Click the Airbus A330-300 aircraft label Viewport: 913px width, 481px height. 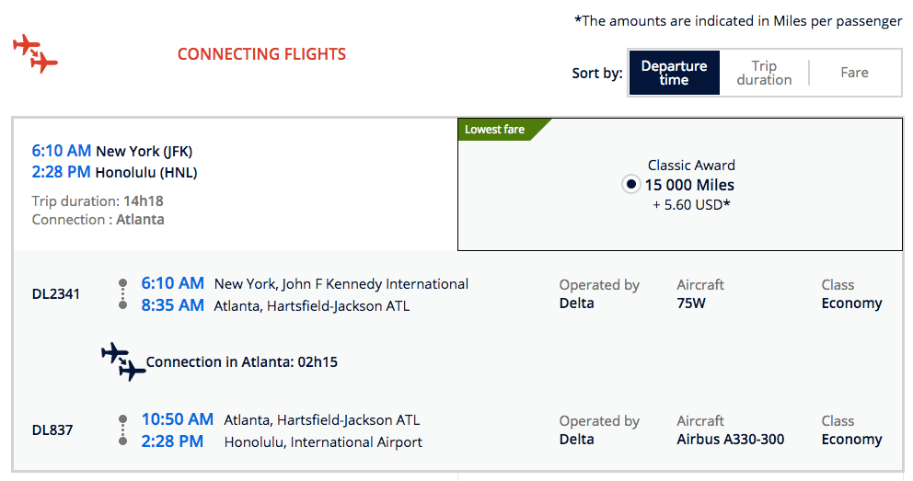click(x=730, y=440)
